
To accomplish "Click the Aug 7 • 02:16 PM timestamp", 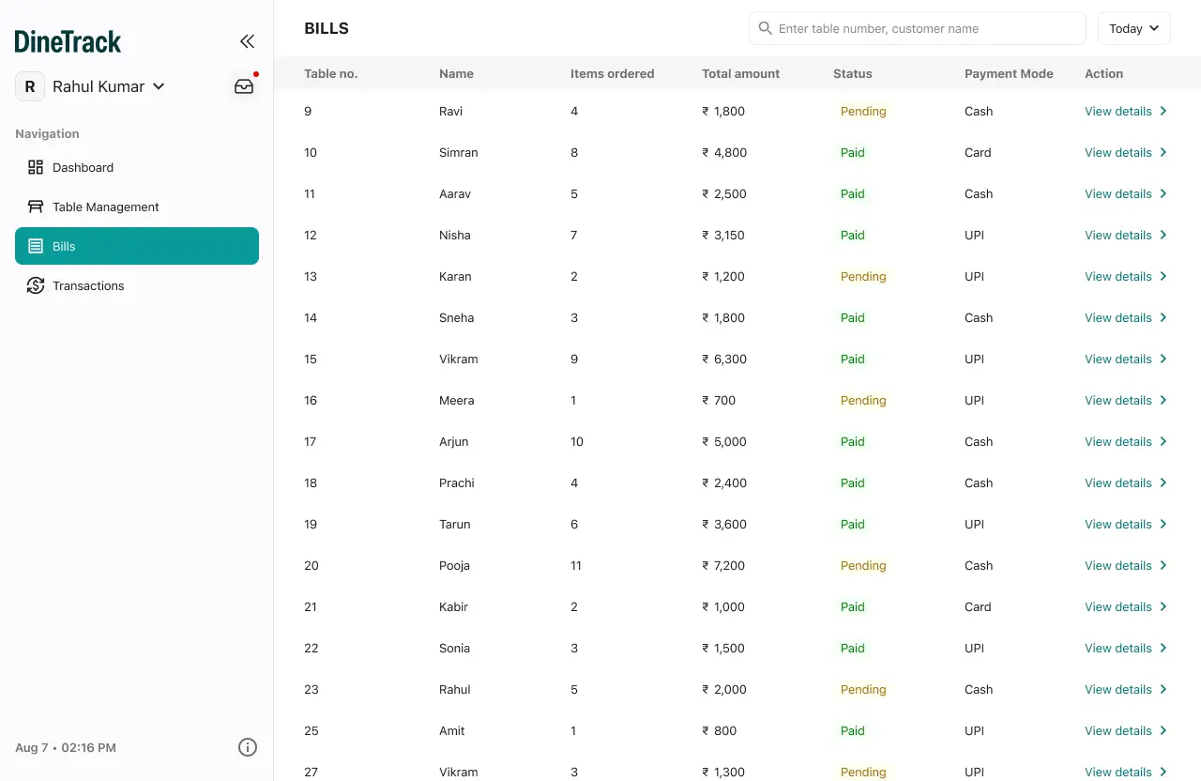I will click(x=66, y=747).
